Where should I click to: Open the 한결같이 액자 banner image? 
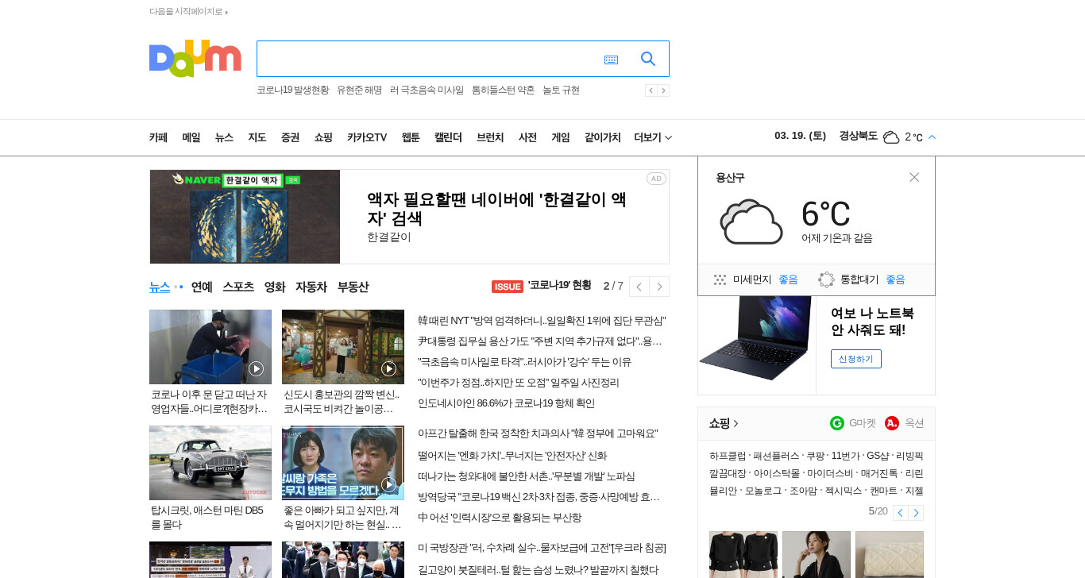[245, 217]
